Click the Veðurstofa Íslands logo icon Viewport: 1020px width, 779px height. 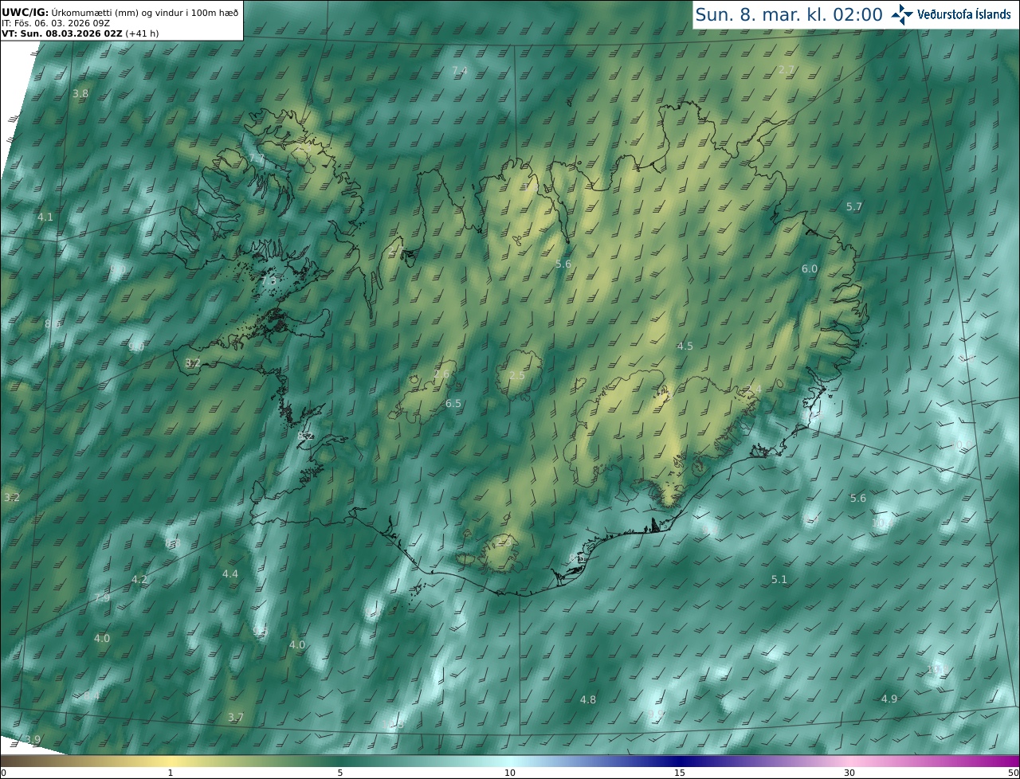(x=903, y=14)
